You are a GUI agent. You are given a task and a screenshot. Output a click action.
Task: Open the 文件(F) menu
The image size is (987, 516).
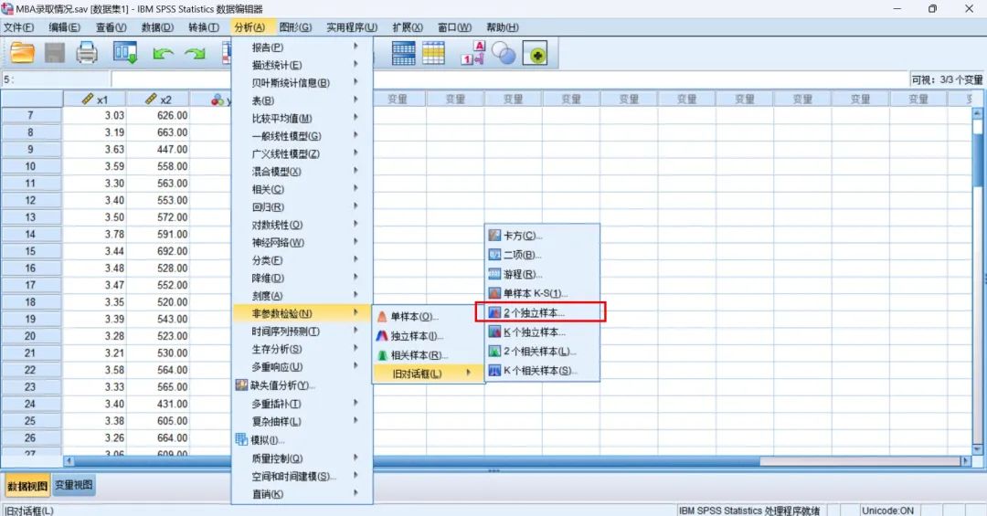pyautogui.click(x=19, y=27)
